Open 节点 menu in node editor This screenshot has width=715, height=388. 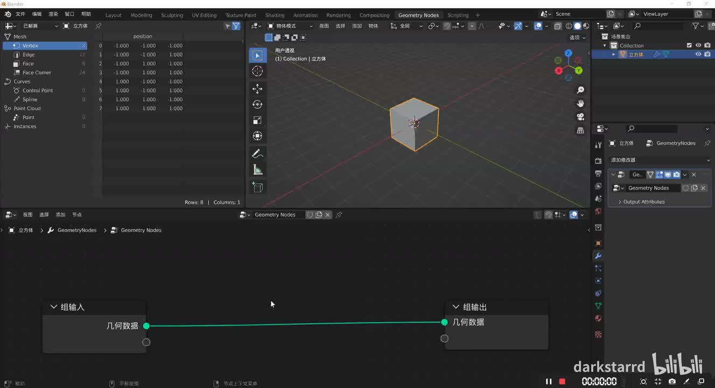pyautogui.click(x=77, y=214)
